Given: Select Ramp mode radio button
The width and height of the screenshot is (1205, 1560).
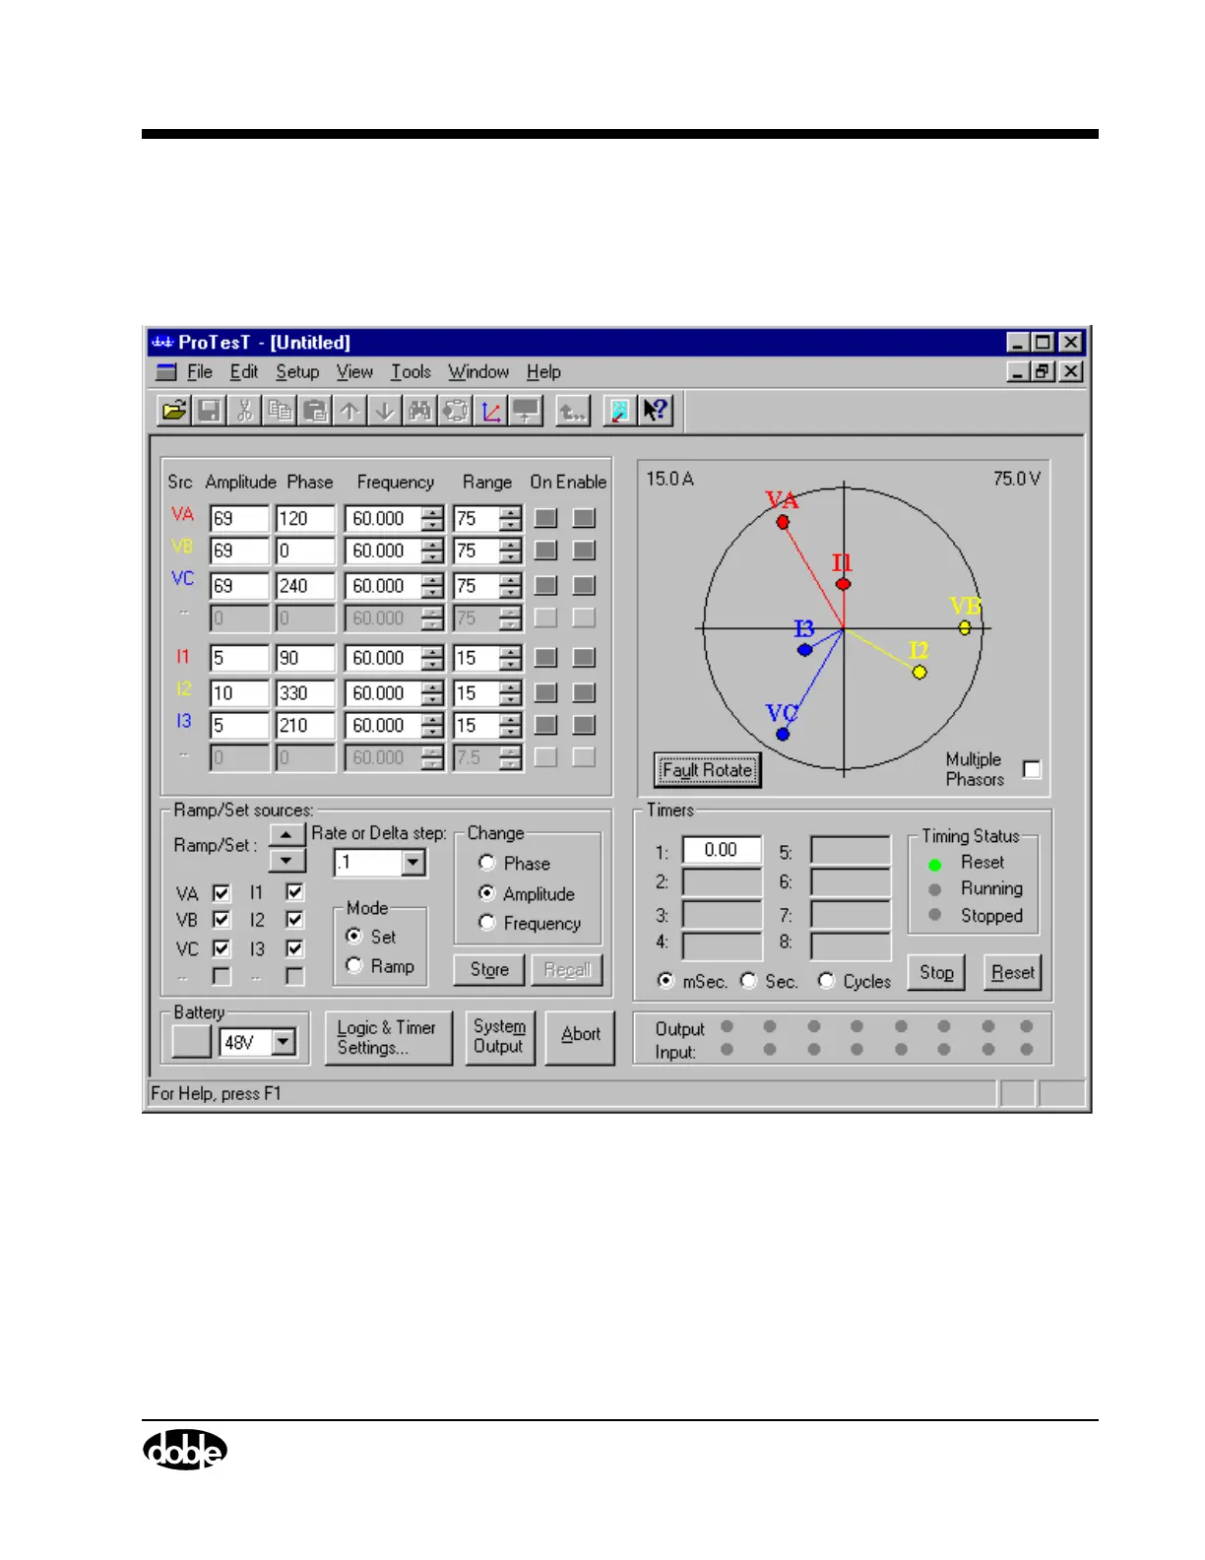Looking at the screenshot, I should tap(354, 966).
